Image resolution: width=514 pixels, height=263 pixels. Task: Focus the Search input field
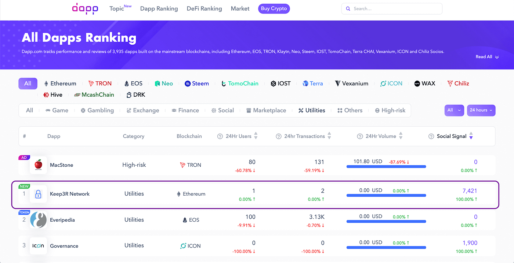click(x=392, y=9)
